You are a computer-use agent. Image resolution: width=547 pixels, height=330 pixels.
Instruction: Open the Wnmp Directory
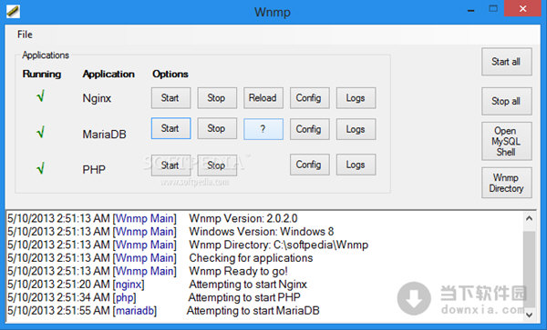[507, 183]
